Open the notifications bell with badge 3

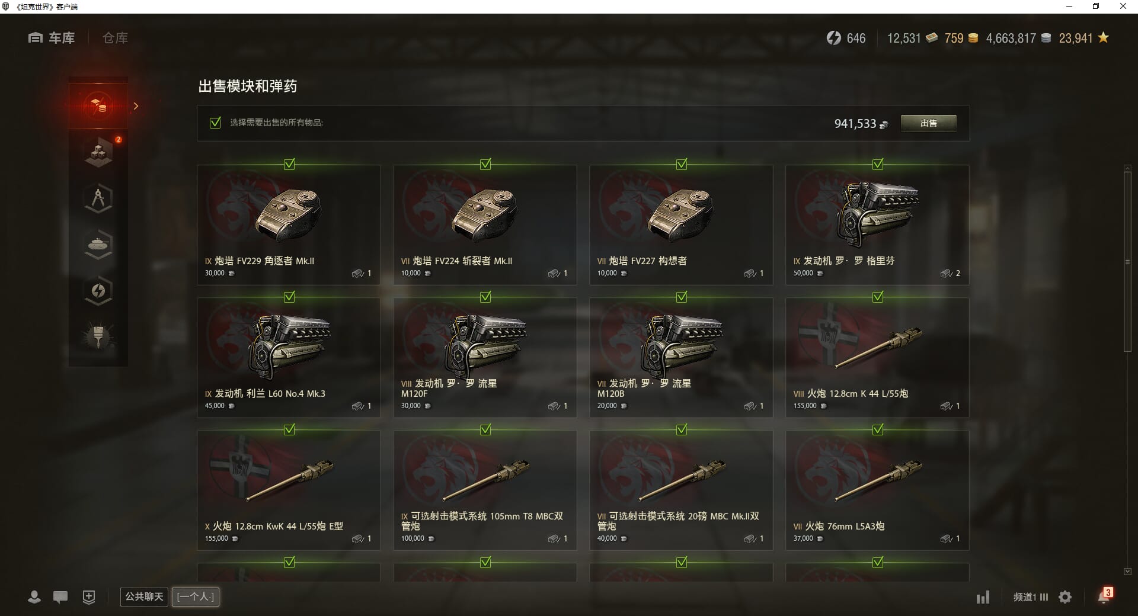click(1104, 596)
